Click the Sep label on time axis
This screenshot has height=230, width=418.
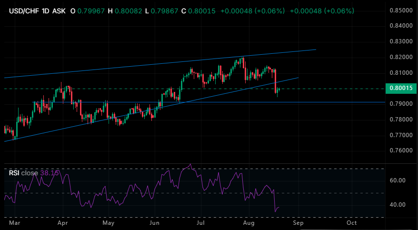[x=299, y=222]
